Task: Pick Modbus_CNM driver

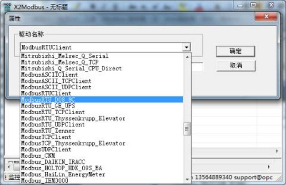Action: point(101,156)
